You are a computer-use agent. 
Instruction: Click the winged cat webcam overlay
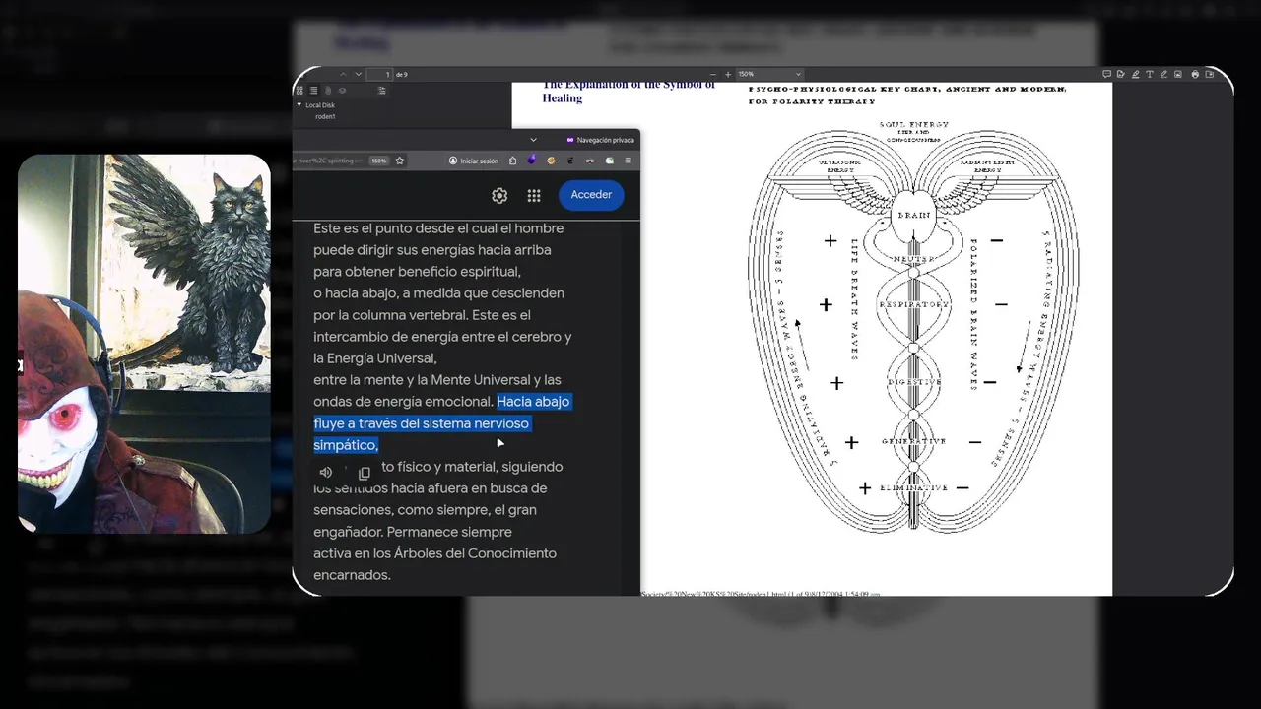click(144, 344)
